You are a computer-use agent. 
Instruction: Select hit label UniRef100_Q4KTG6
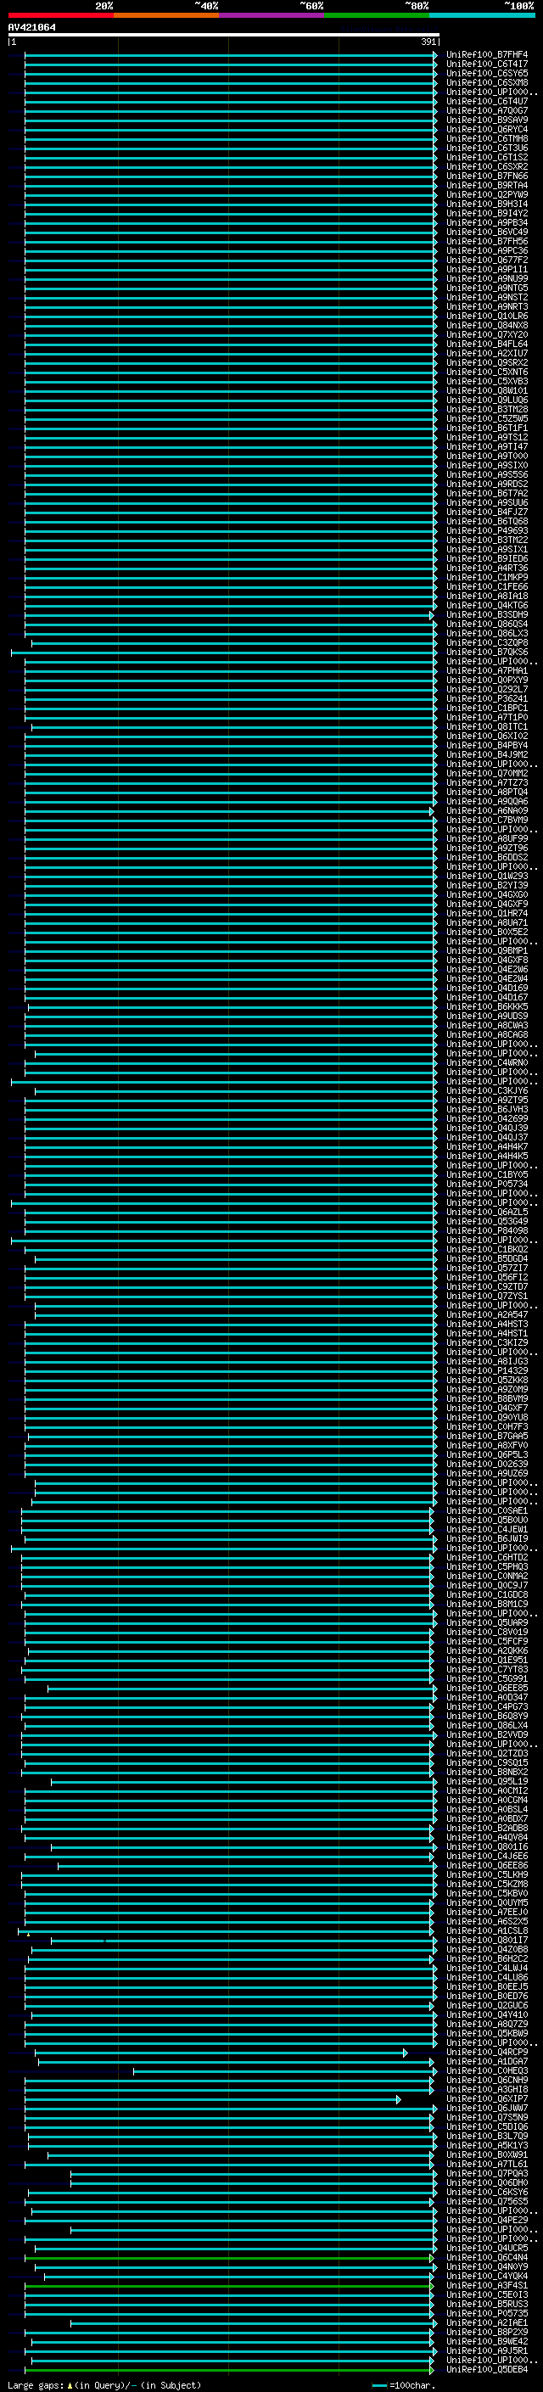point(486,606)
